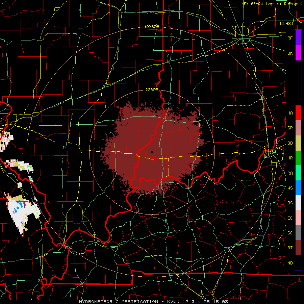
Task: Click the IC pink legend swatch
Action: pos(298,218)
